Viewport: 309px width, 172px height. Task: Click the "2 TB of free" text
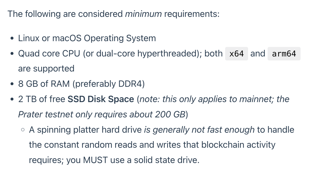pyautogui.click(x=42, y=99)
